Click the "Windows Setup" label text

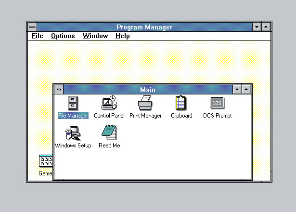pyautogui.click(x=73, y=146)
